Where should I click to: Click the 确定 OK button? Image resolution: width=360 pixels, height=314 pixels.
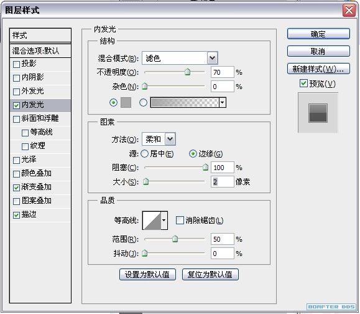pyautogui.click(x=318, y=34)
